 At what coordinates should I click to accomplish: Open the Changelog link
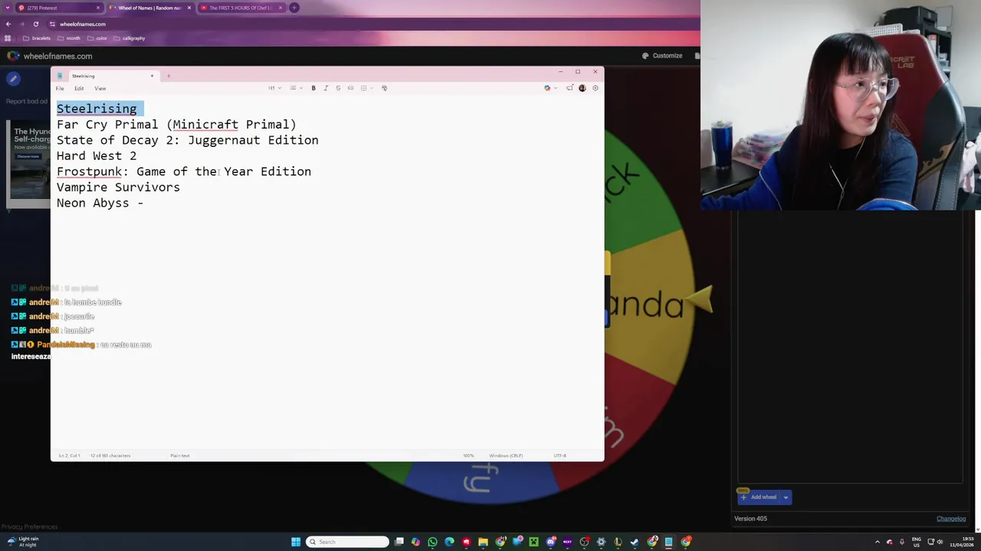pos(951,519)
